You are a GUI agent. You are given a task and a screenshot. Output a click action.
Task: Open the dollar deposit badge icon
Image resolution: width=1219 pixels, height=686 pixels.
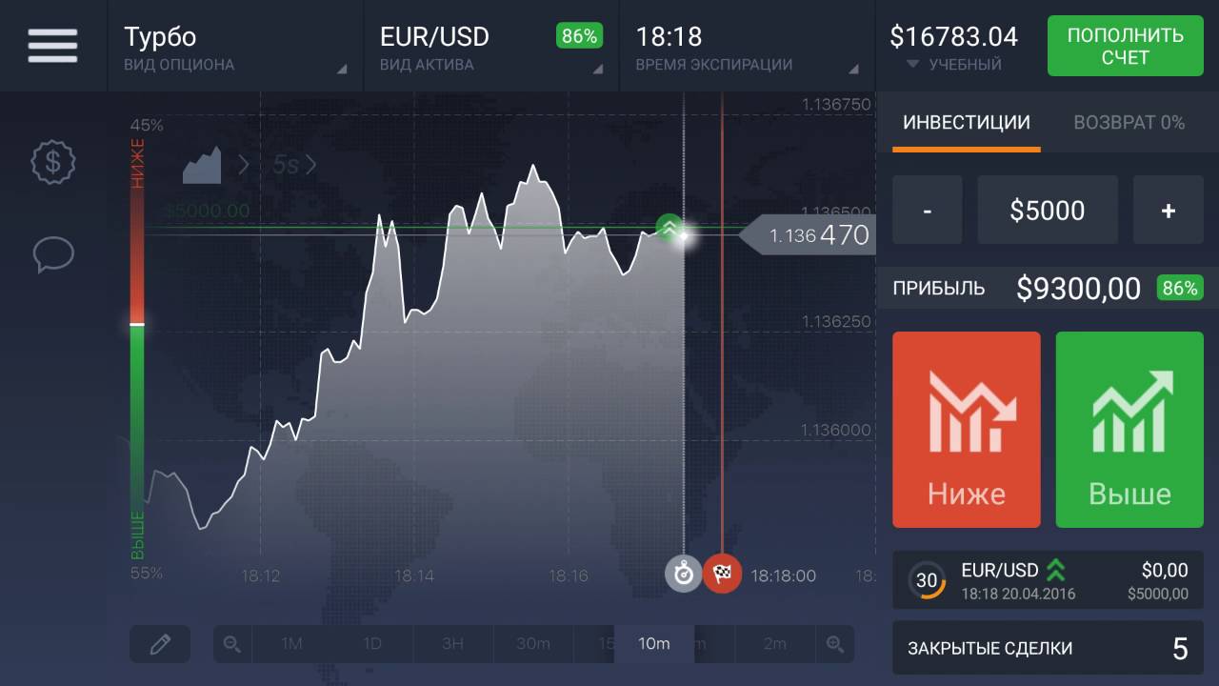click(53, 162)
